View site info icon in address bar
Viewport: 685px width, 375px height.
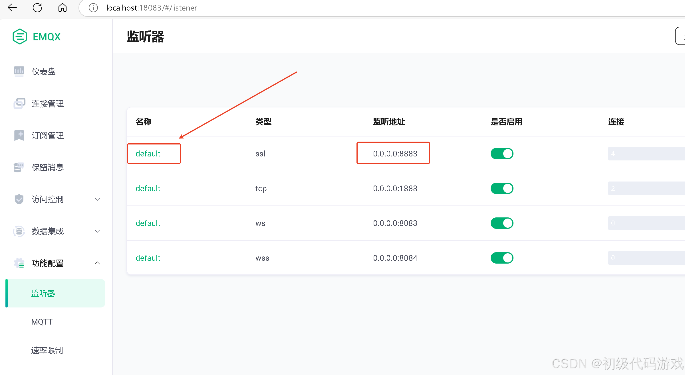click(x=93, y=8)
